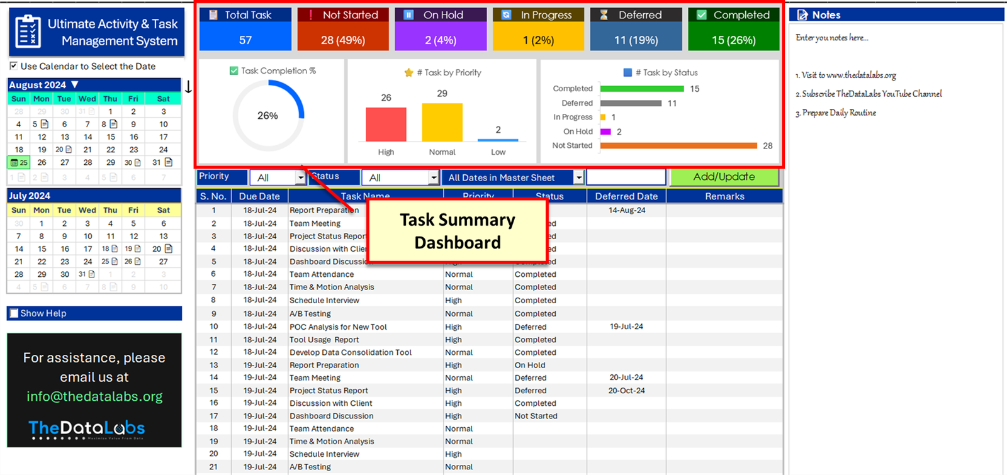Click the orange Not Started status bar
Viewport: 1007px width, 475px height.
click(678, 145)
